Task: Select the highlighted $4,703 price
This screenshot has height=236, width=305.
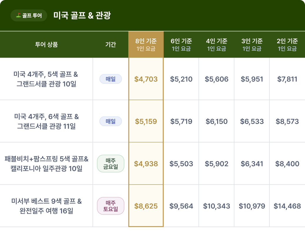Action: pos(146,79)
